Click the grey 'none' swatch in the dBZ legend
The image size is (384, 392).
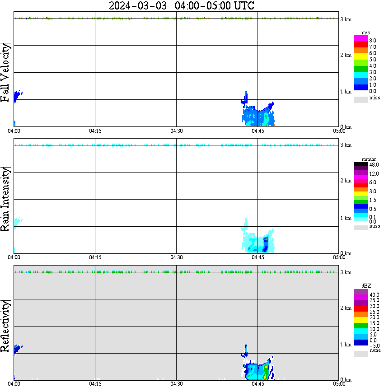click(361, 354)
